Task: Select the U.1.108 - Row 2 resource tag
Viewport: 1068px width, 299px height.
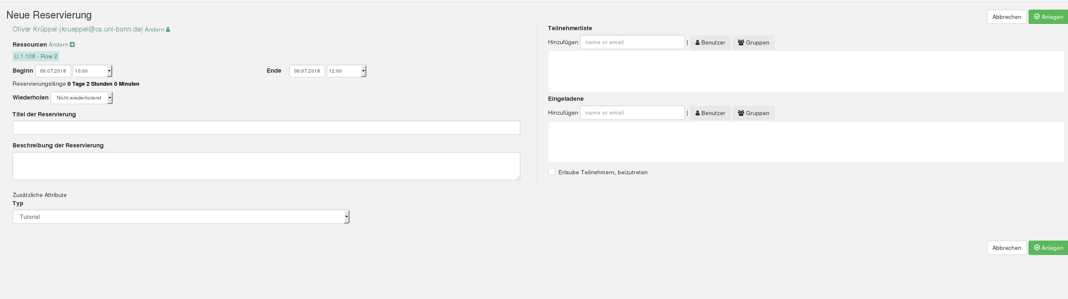Action: pos(36,56)
